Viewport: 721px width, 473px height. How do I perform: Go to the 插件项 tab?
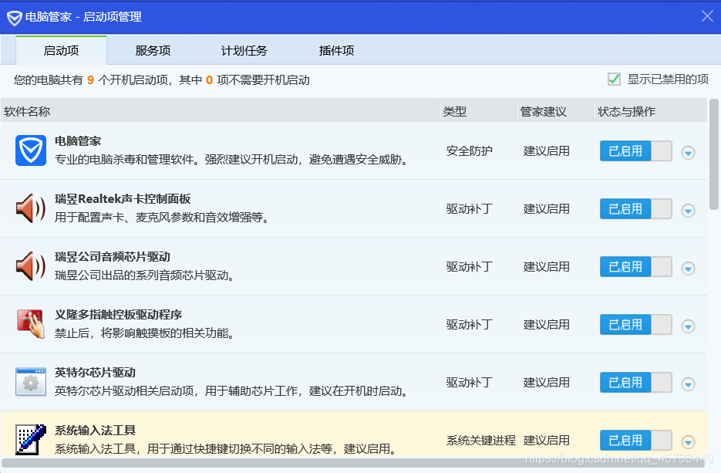click(x=336, y=51)
